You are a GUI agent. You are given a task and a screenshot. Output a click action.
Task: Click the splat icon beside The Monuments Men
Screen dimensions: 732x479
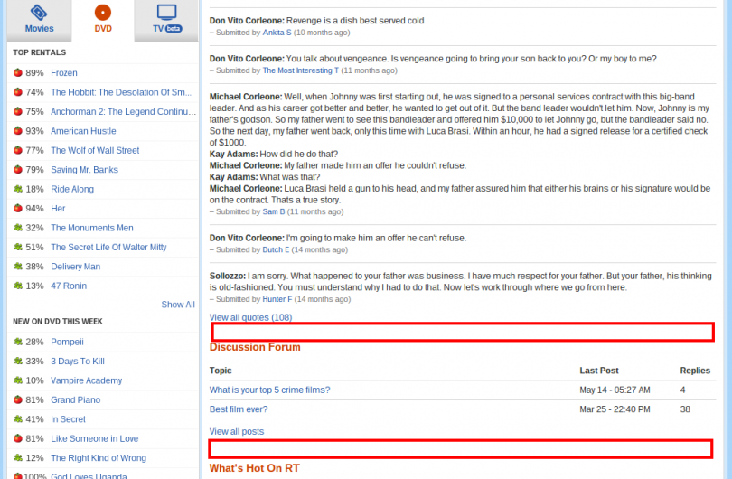[18, 228]
